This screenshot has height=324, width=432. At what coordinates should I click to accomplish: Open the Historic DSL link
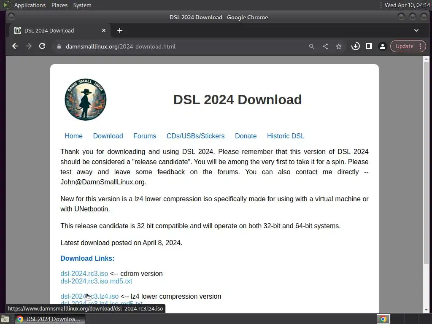pos(286,136)
